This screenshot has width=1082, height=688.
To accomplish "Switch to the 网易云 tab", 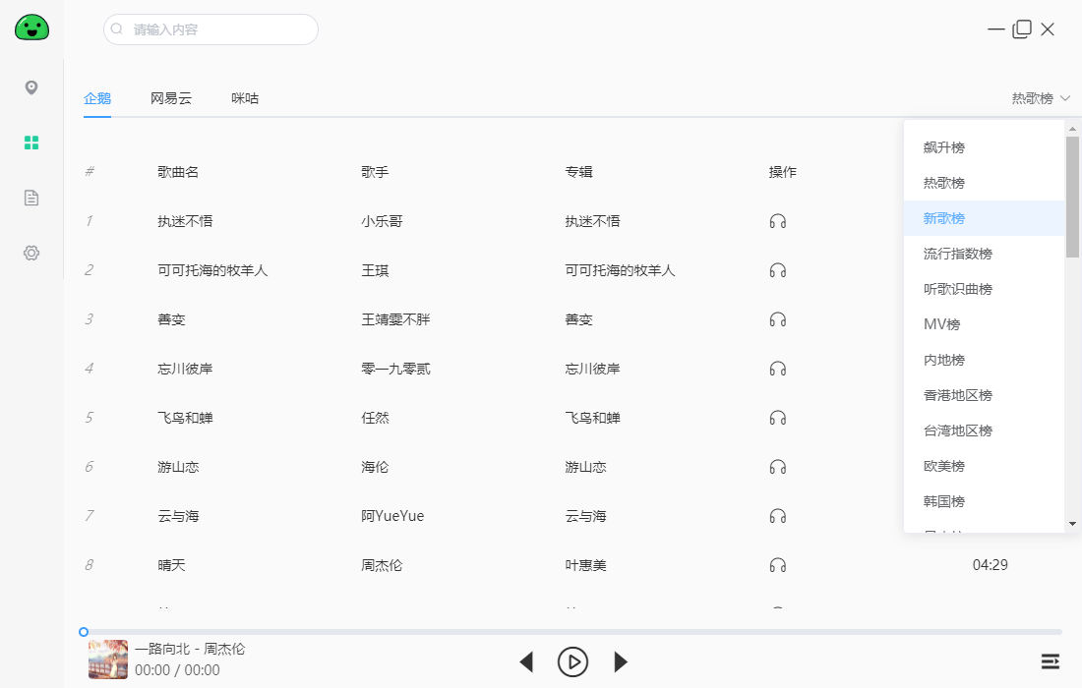I will coord(170,98).
